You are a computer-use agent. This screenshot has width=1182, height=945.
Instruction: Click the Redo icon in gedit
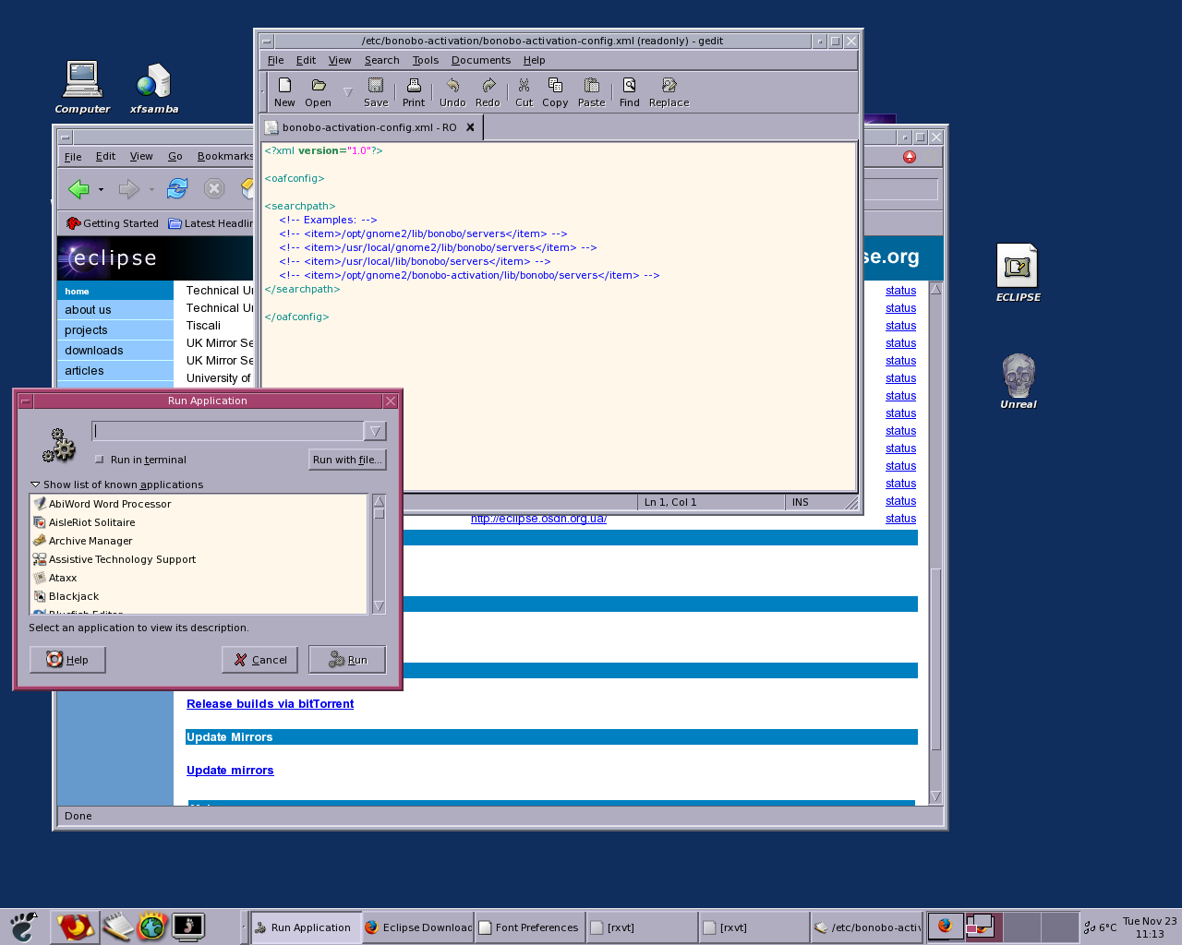[488, 86]
